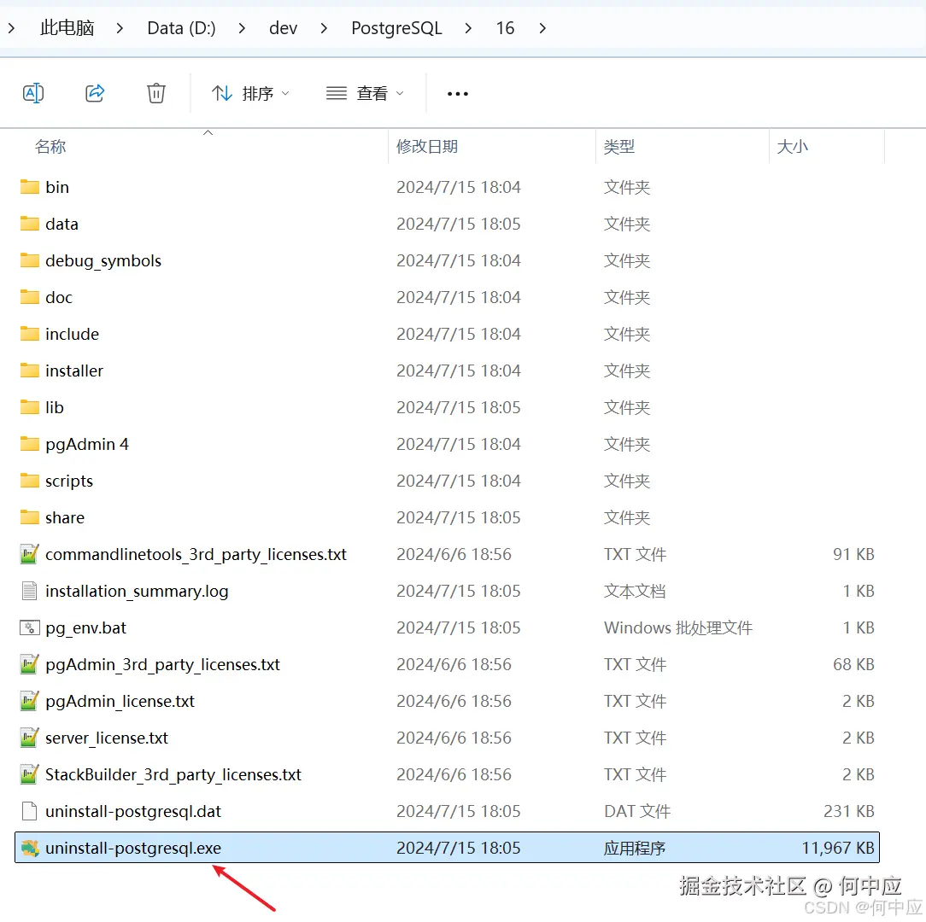Expand chevron after 此电脑 breadcrumb

pos(120,27)
